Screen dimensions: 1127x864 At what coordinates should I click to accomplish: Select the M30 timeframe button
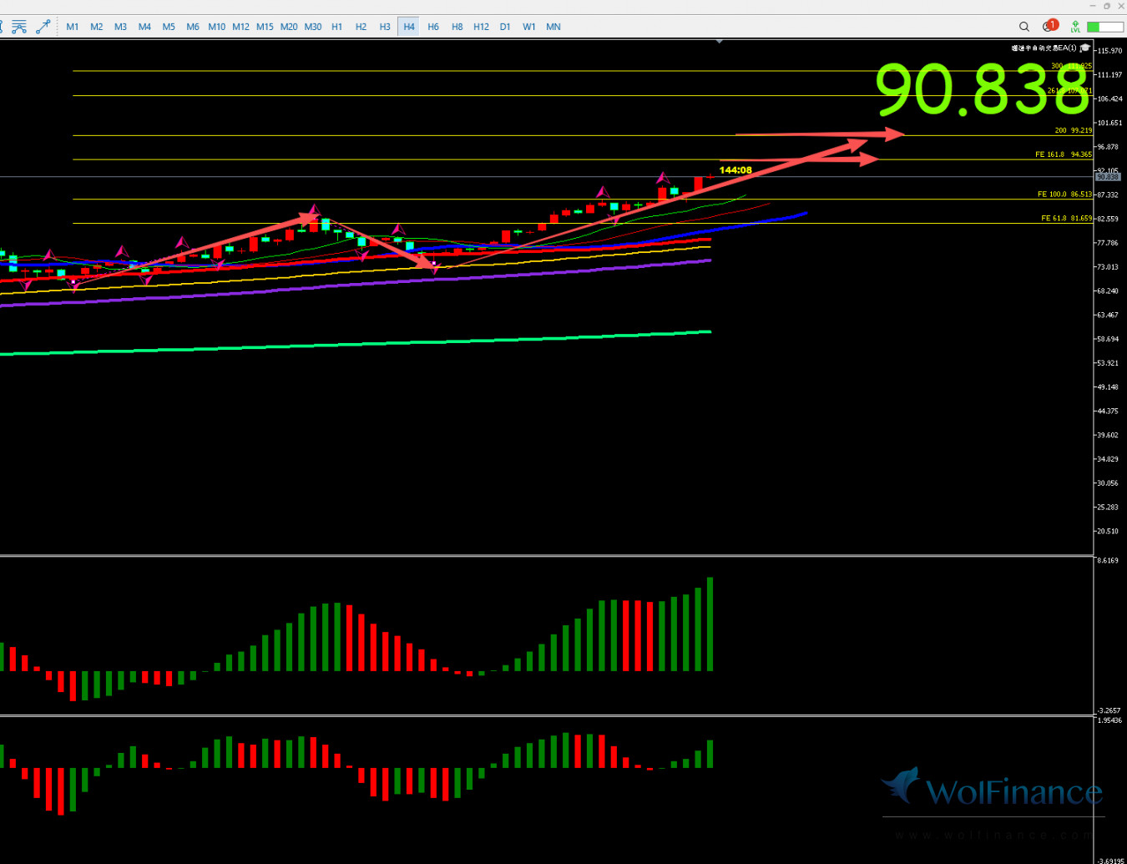tap(313, 27)
